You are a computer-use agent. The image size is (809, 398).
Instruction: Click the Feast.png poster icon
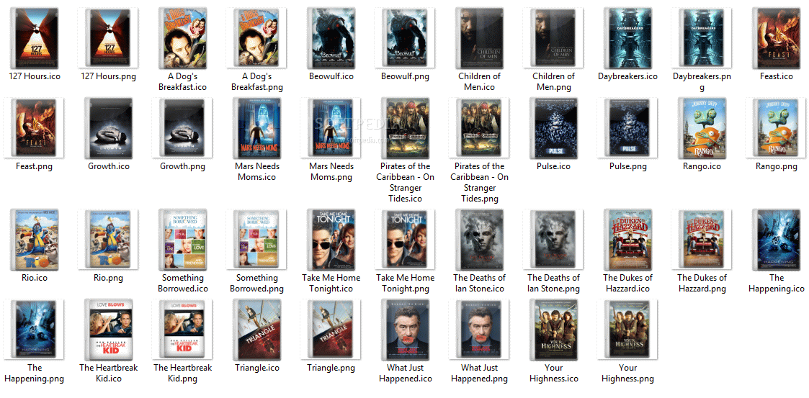tap(34, 128)
